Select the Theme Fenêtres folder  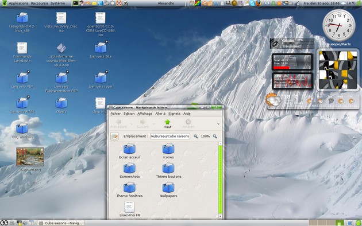tap(129, 190)
